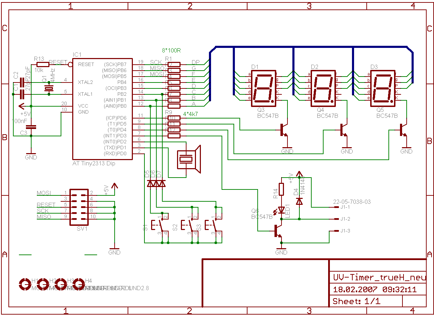Select the Sheet: 1/1 field

[356, 301]
